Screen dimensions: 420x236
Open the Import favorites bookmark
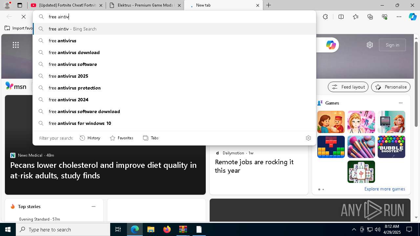click(x=18, y=28)
